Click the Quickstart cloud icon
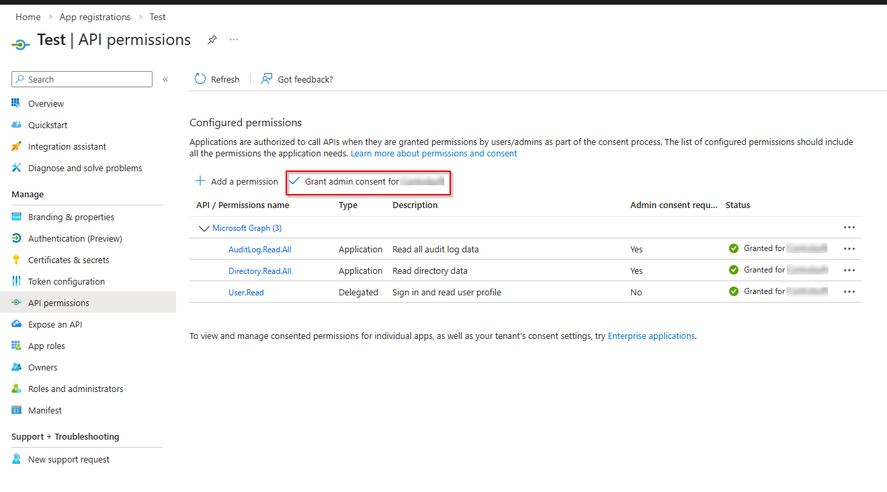Image resolution: width=887 pixels, height=492 pixels. pyautogui.click(x=17, y=125)
